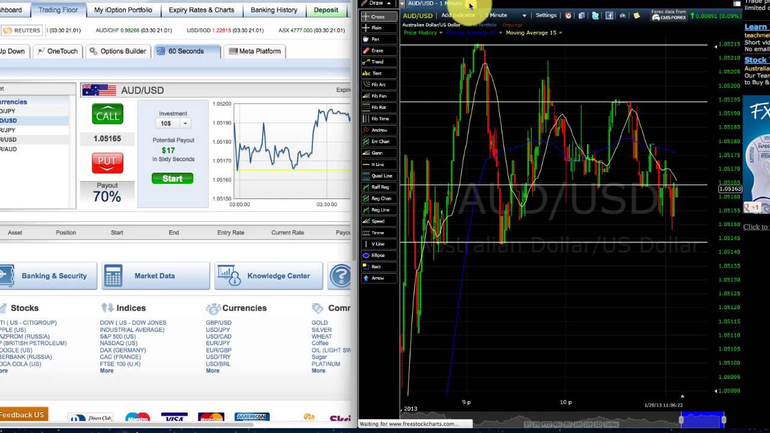
Task: Click the left handle of the chart range slider
Action: tap(682, 420)
